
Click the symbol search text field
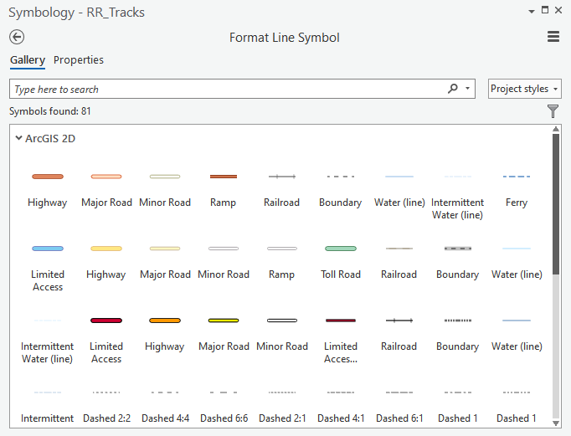pos(226,89)
